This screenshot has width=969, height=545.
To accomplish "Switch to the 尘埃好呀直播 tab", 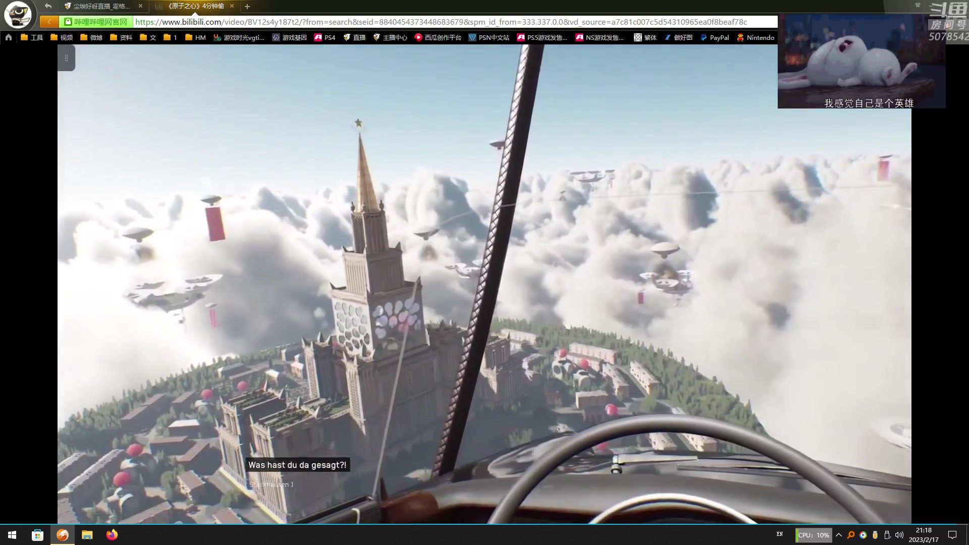I will [x=101, y=6].
